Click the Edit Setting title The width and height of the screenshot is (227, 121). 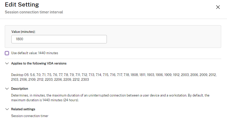(22, 5)
